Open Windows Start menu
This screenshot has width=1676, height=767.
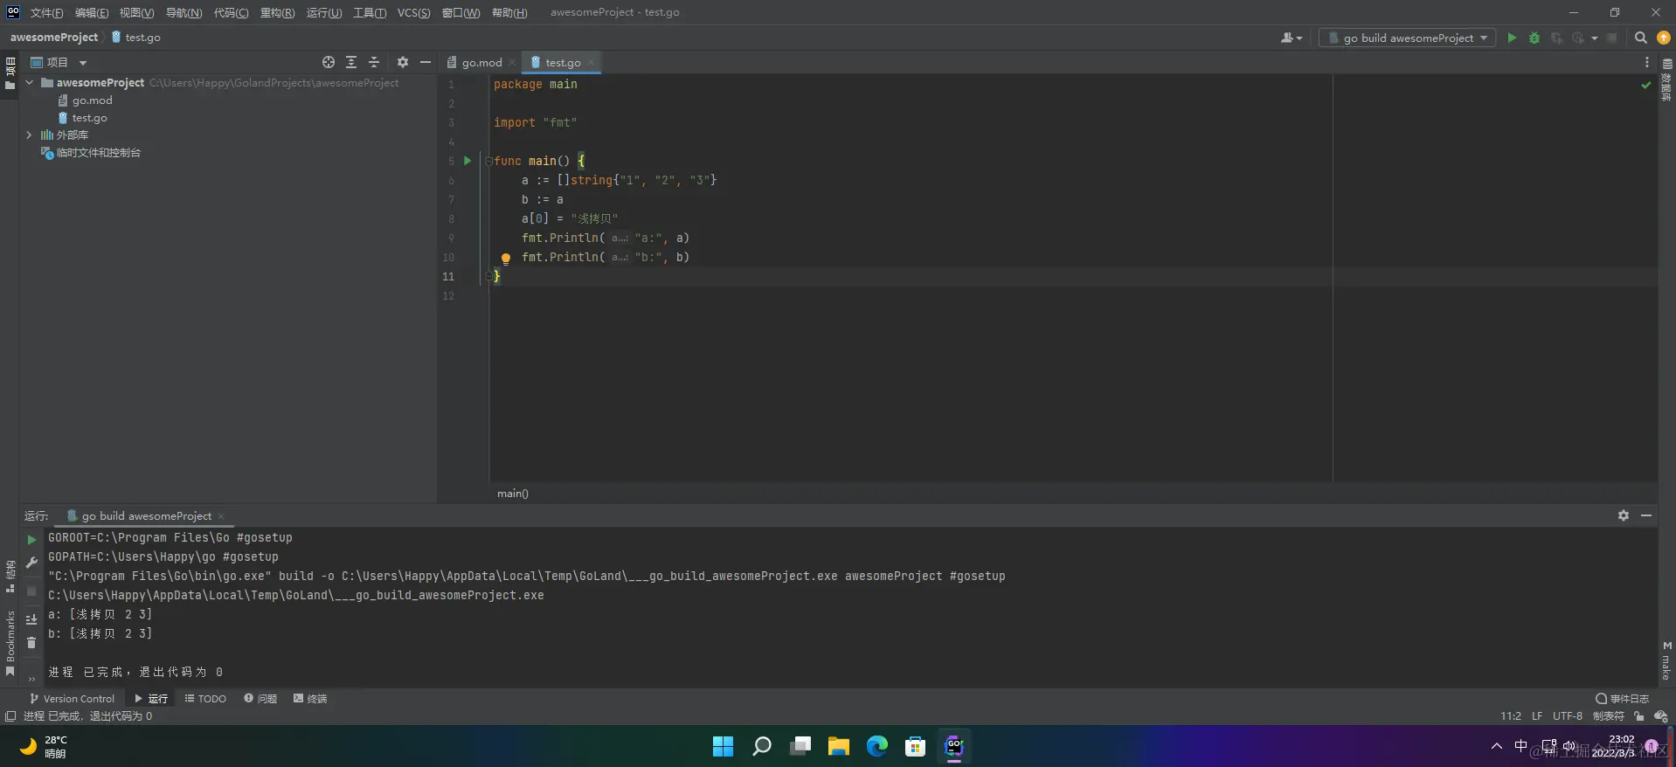coord(723,746)
